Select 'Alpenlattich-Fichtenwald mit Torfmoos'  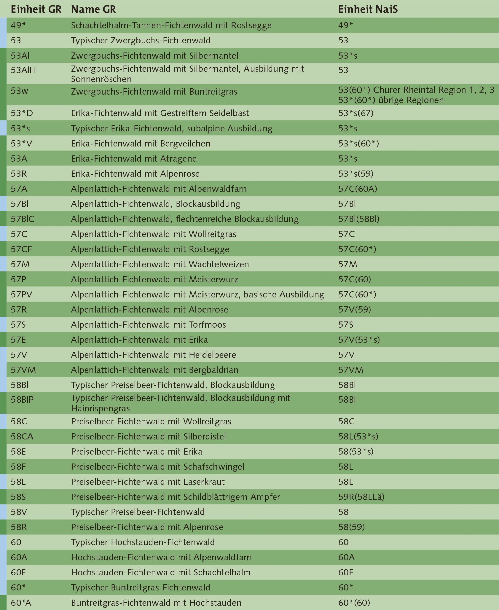click(149, 325)
